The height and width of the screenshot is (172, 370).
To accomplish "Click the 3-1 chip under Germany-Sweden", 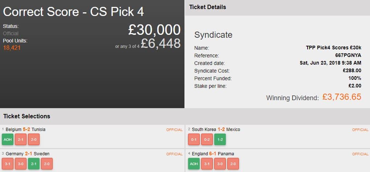I will (x=7, y=164).
